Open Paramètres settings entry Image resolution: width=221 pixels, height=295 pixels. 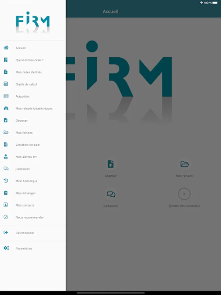pyautogui.click(x=33, y=248)
